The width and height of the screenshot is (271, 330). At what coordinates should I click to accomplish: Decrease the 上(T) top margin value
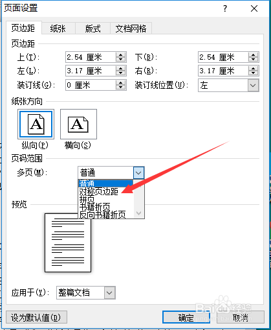[x=121, y=60]
